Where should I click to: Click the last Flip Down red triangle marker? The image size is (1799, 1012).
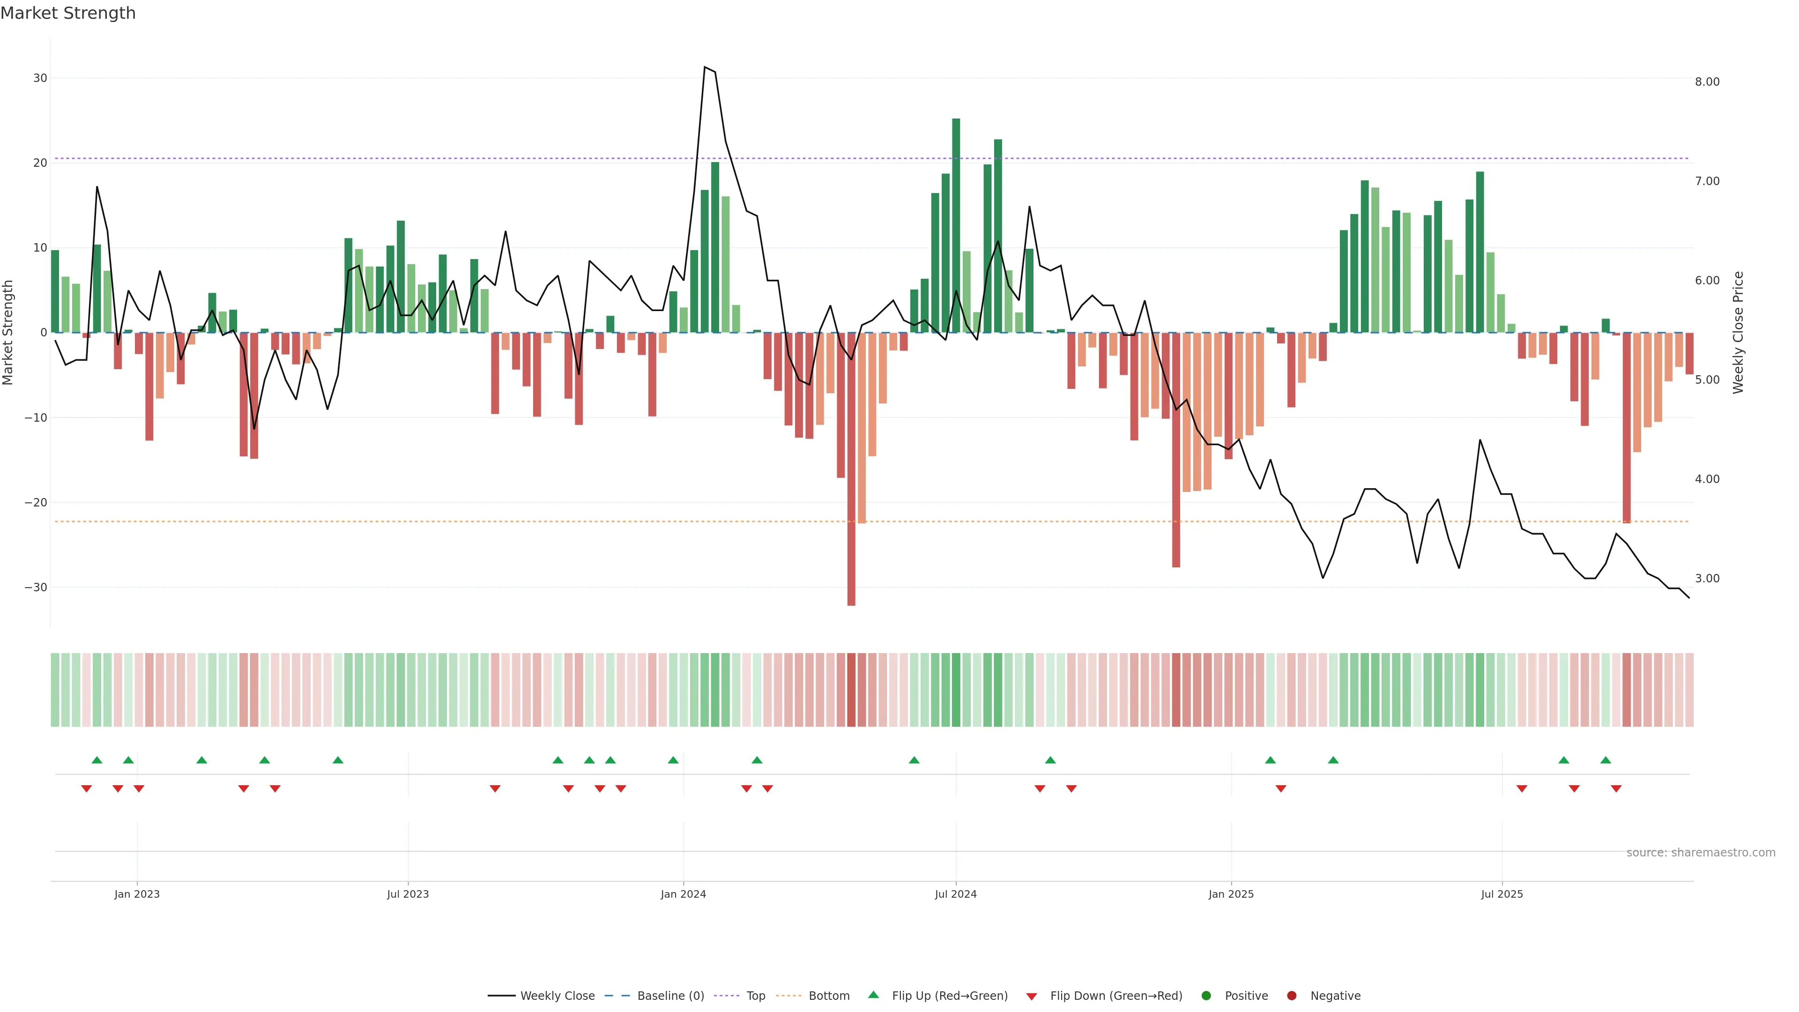pyautogui.click(x=1616, y=789)
